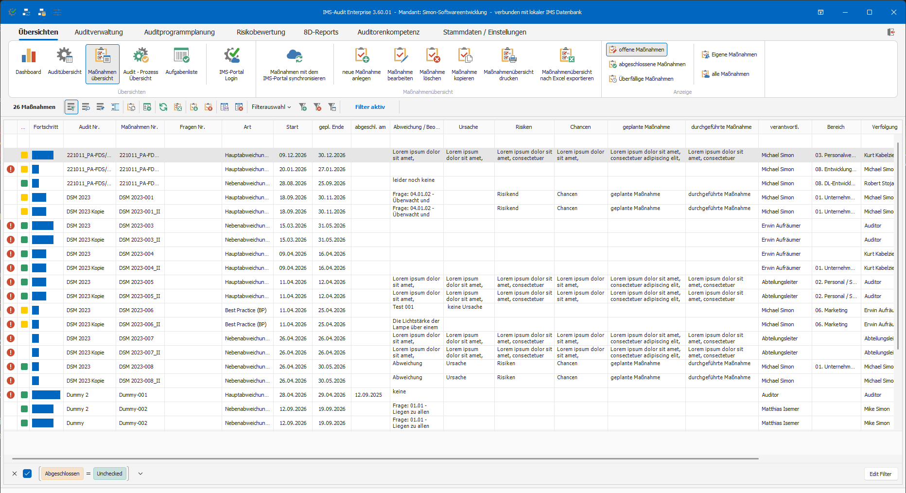The height and width of the screenshot is (493, 906).
Task: Select the DSM 2023-005_II cell
Action: click(x=140, y=296)
